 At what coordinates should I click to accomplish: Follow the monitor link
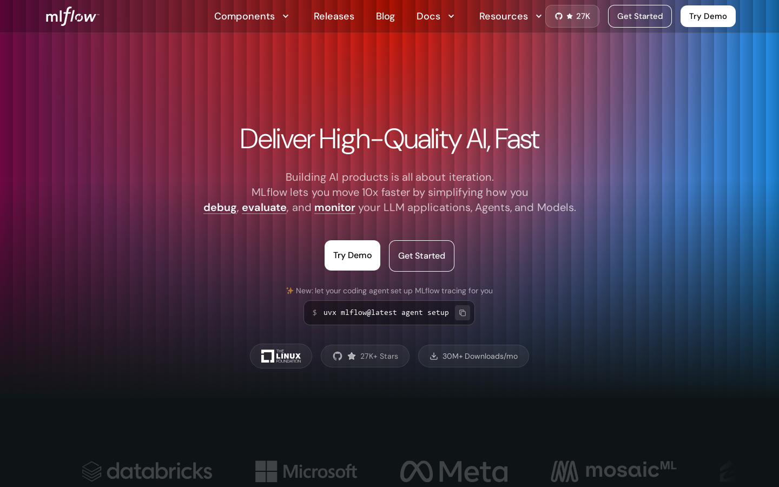click(335, 207)
